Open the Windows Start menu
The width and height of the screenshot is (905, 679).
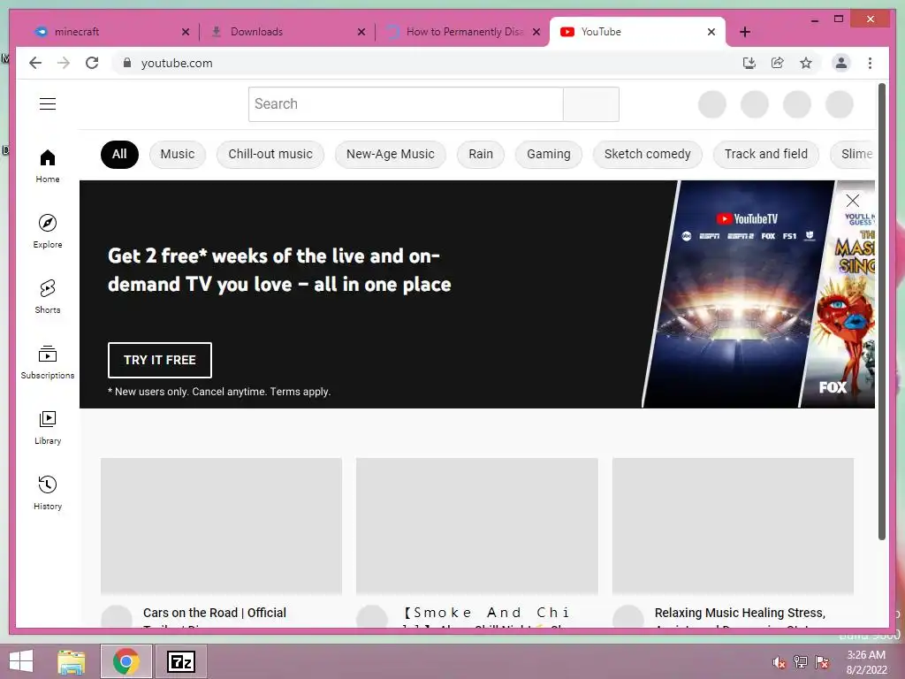point(21,661)
